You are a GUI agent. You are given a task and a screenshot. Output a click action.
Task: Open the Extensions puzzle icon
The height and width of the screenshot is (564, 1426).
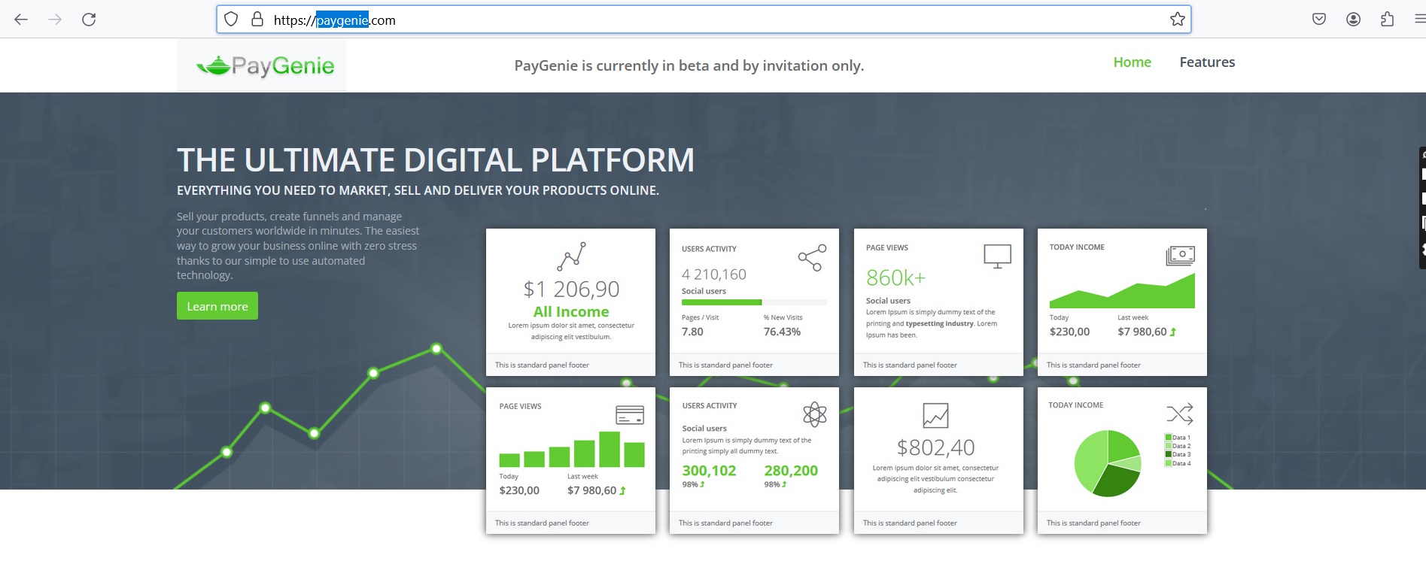click(1388, 20)
